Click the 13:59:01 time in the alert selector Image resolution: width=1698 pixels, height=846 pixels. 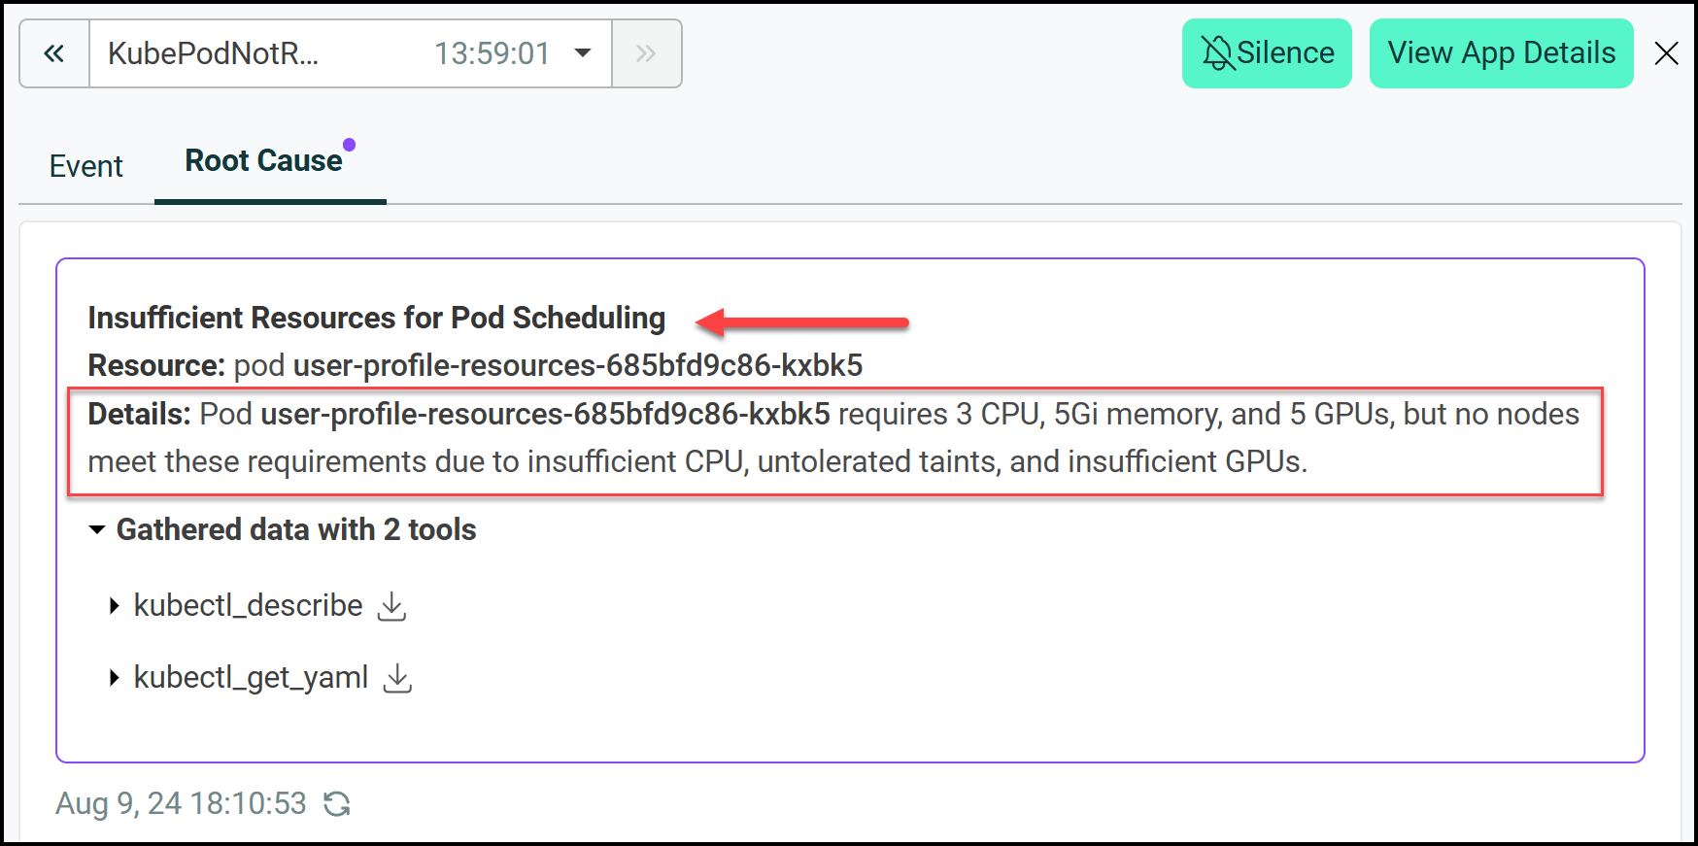click(492, 53)
